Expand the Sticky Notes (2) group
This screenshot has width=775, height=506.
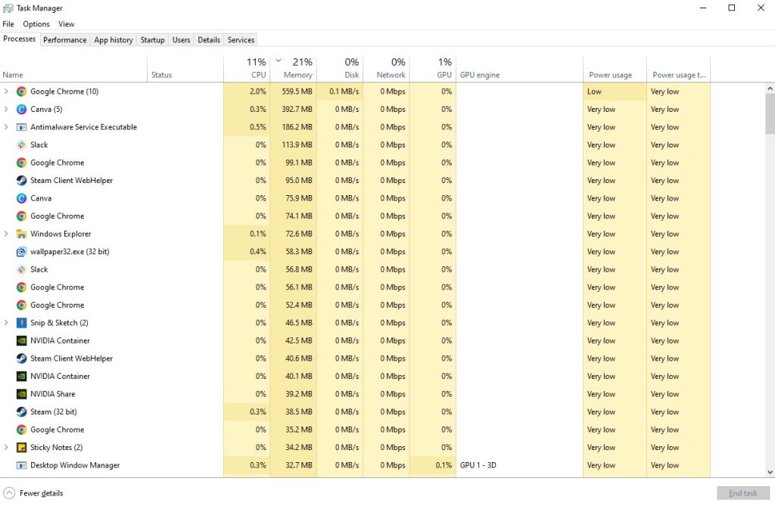click(6, 447)
